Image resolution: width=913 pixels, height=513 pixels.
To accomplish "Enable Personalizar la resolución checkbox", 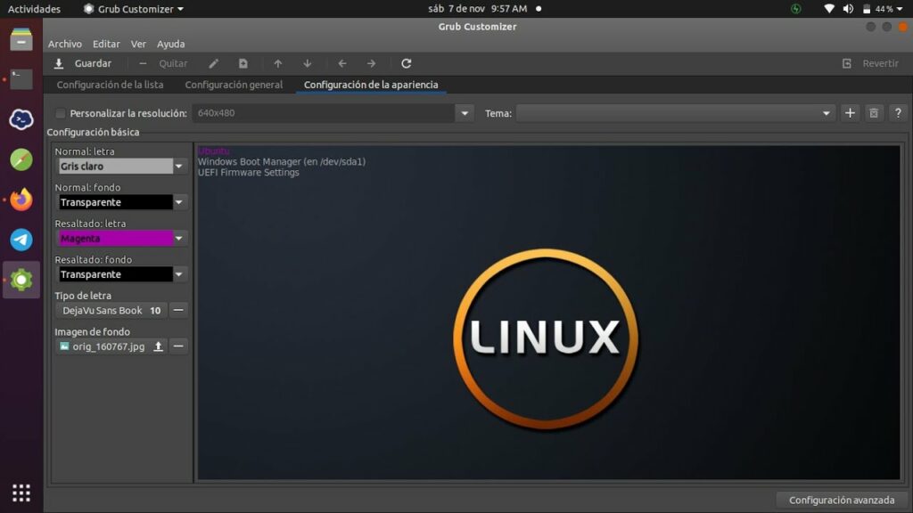I will (x=60, y=113).
